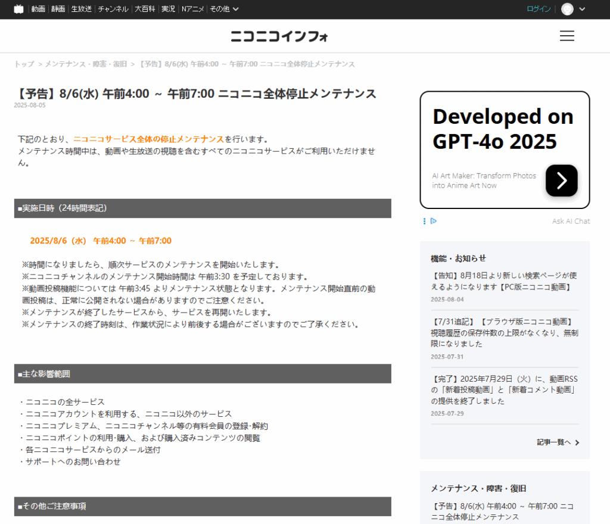The height and width of the screenshot is (524, 610).
Task: Open メンテナンス・障害・復旧 breadcrumb link
Action: (86, 64)
